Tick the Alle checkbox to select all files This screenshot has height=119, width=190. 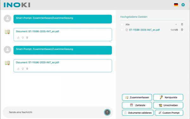122,24
